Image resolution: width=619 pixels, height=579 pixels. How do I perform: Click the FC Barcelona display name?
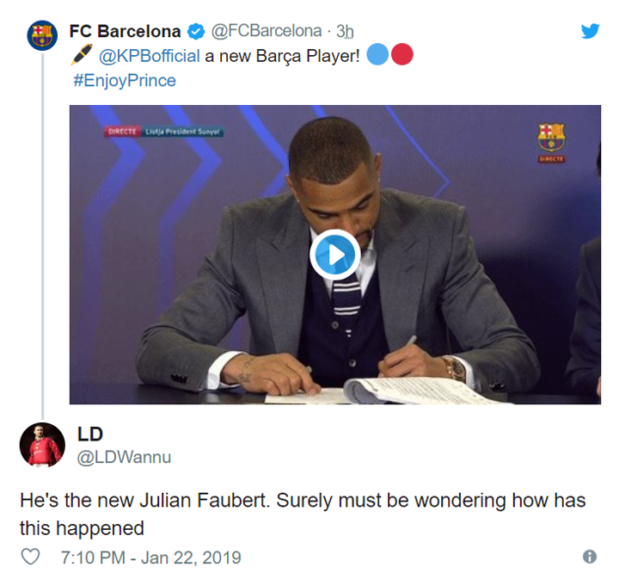click(126, 32)
